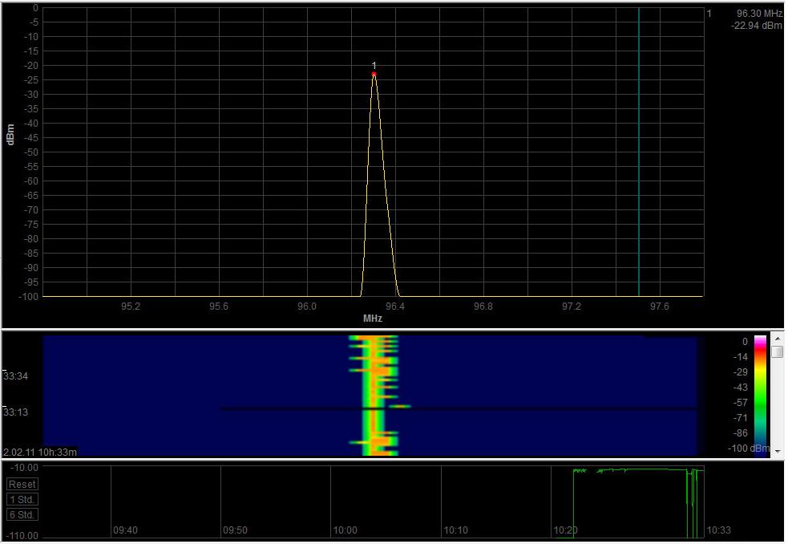Viewport: 788px width, 544px height.
Task: Click the -57 color scale label
Action: coord(740,403)
